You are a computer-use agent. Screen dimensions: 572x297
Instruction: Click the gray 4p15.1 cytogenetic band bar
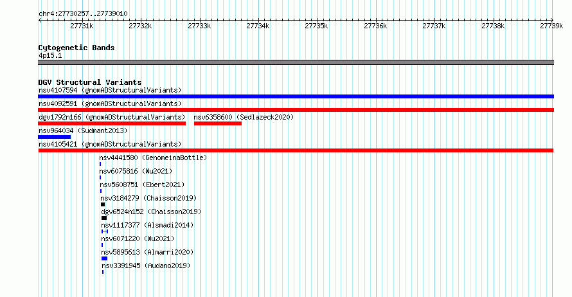click(x=296, y=62)
